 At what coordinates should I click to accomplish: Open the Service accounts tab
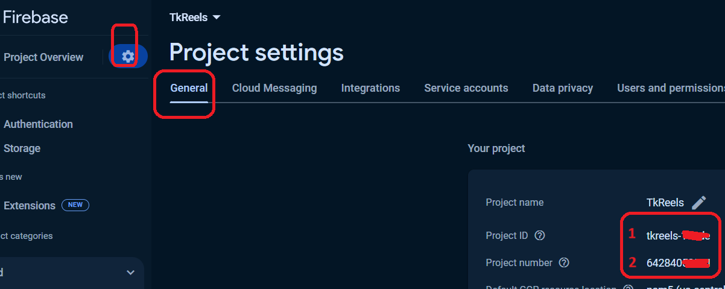pos(466,88)
